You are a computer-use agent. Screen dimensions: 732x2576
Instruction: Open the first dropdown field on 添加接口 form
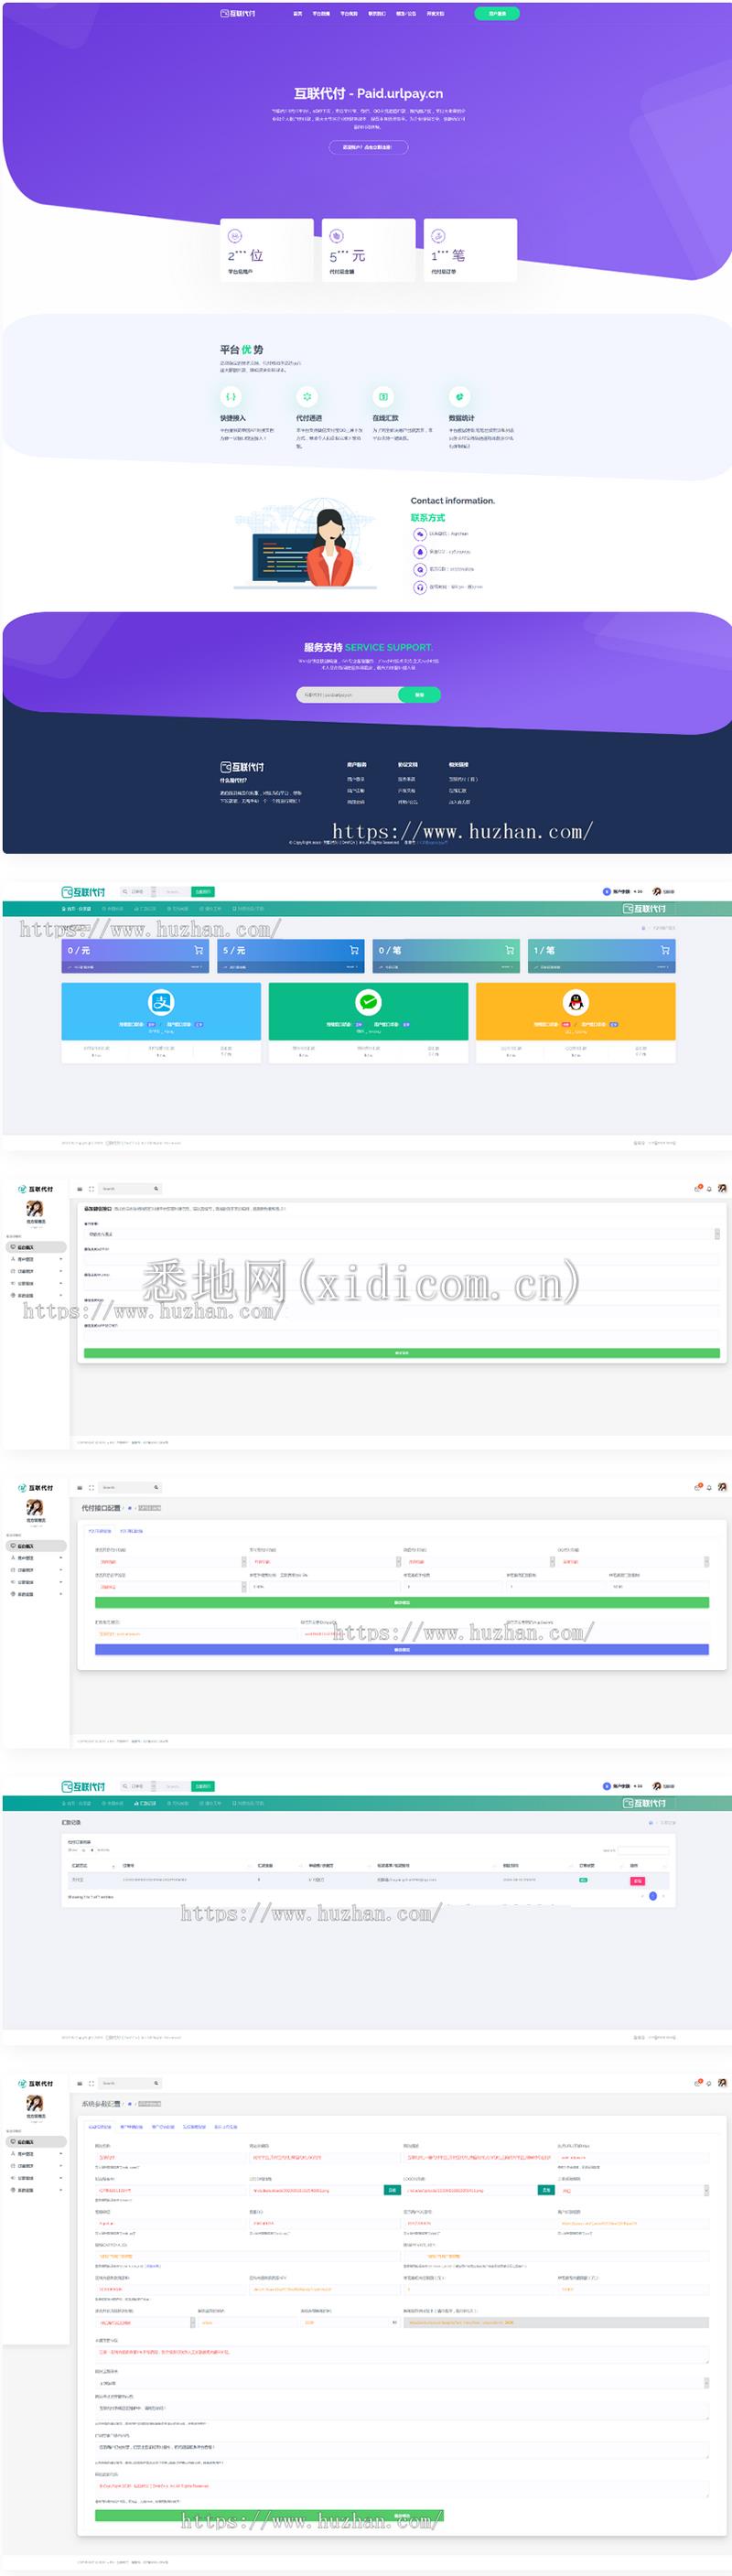pyautogui.click(x=402, y=1234)
